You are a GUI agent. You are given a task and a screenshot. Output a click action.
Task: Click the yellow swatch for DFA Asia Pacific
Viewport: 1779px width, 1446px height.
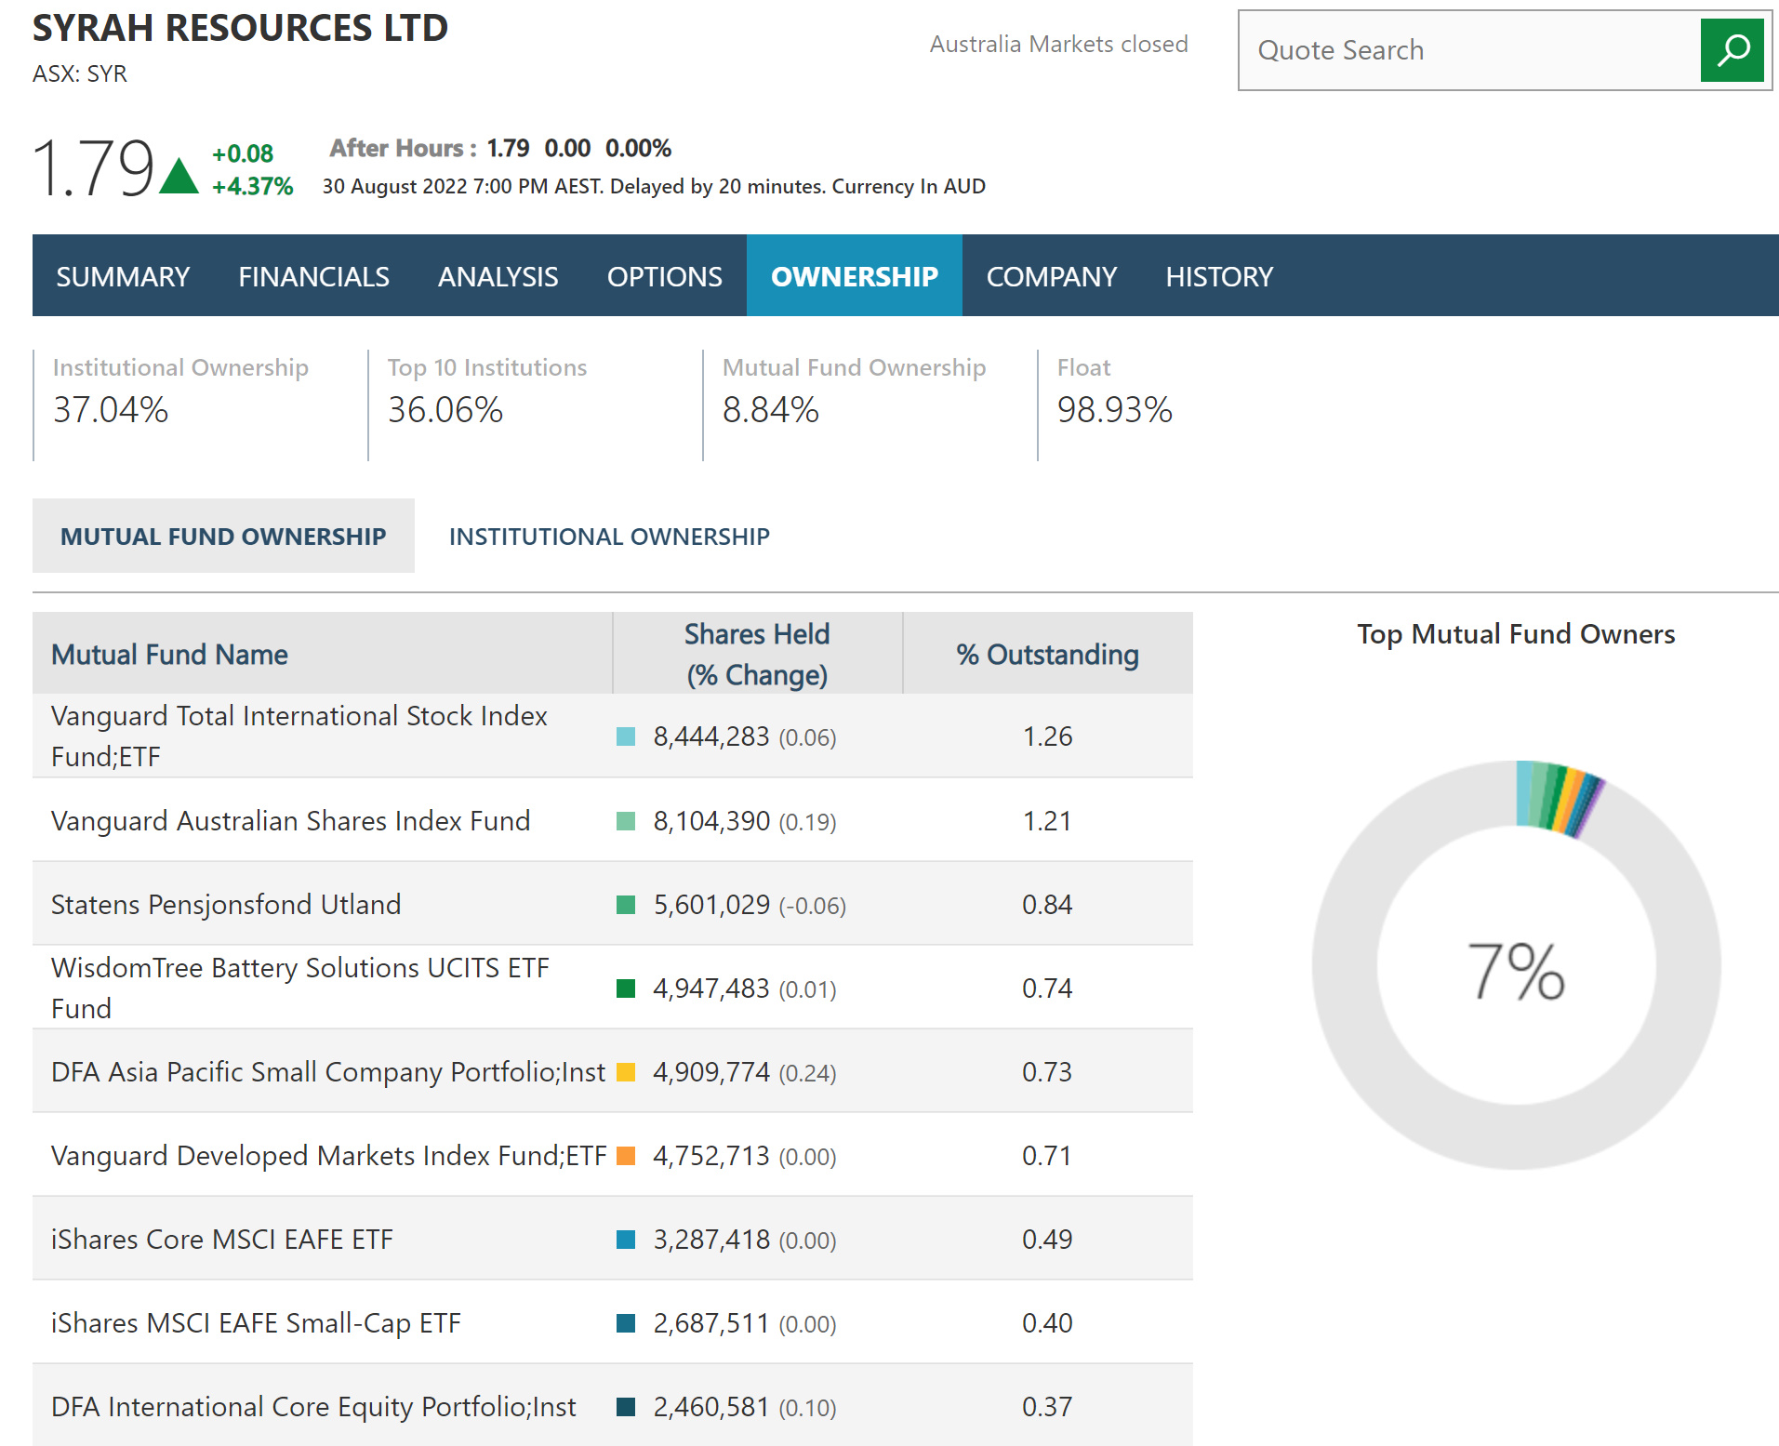[x=626, y=1072]
